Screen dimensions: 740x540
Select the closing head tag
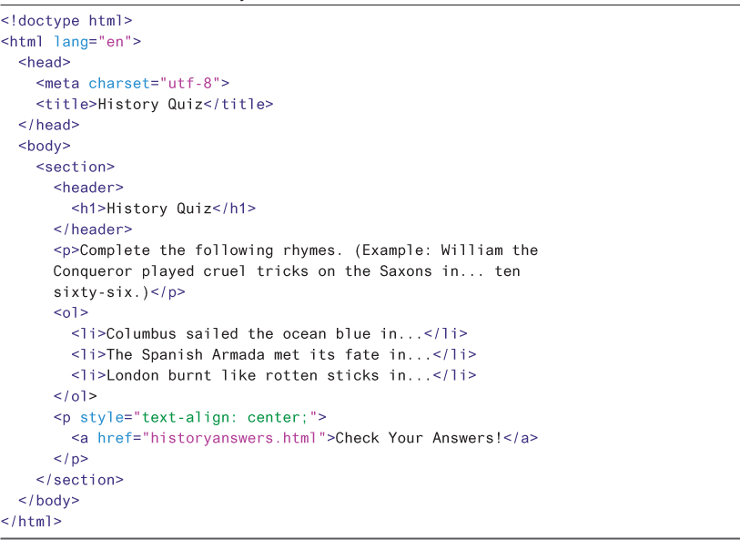click(x=48, y=125)
